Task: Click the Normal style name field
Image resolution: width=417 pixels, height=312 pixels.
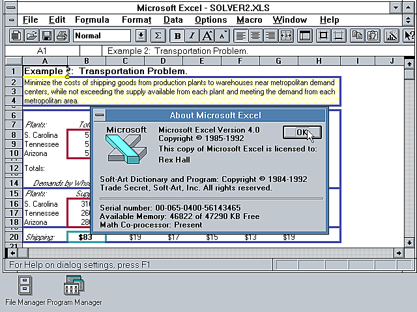Action: click(x=102, y=36)
